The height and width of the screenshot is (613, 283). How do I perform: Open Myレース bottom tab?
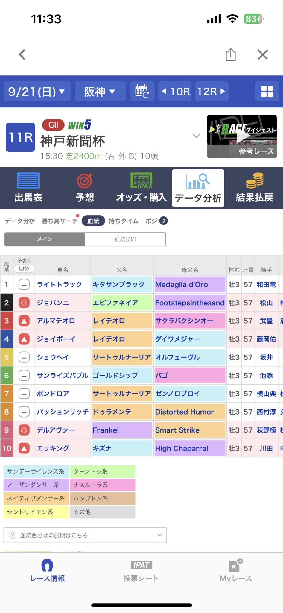coord(236,570)
